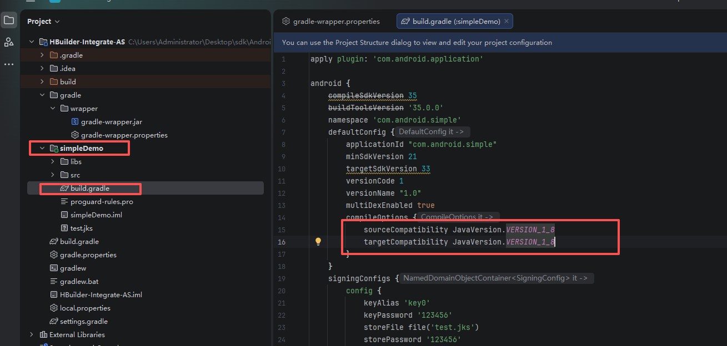Click the NamedDomainObjectContainer<SigningConfig> inlay hint
The image size is (727, 346).
(x=498, y=278)
